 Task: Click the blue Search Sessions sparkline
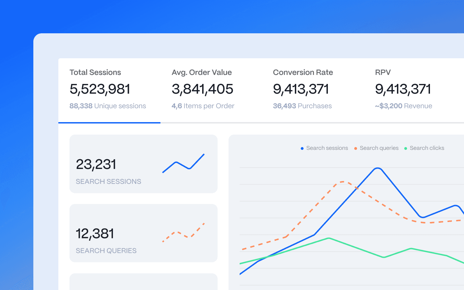click(x=183, y=163)
